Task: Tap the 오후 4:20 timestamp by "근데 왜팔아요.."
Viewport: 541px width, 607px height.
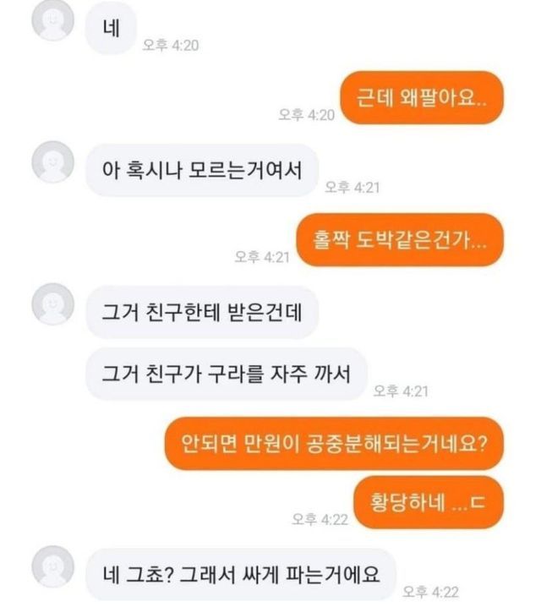Action: coord(307,115)
